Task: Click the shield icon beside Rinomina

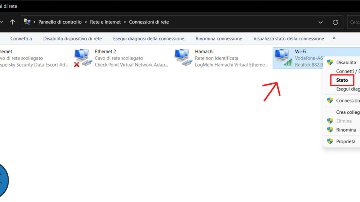Action: click(330, 130)
